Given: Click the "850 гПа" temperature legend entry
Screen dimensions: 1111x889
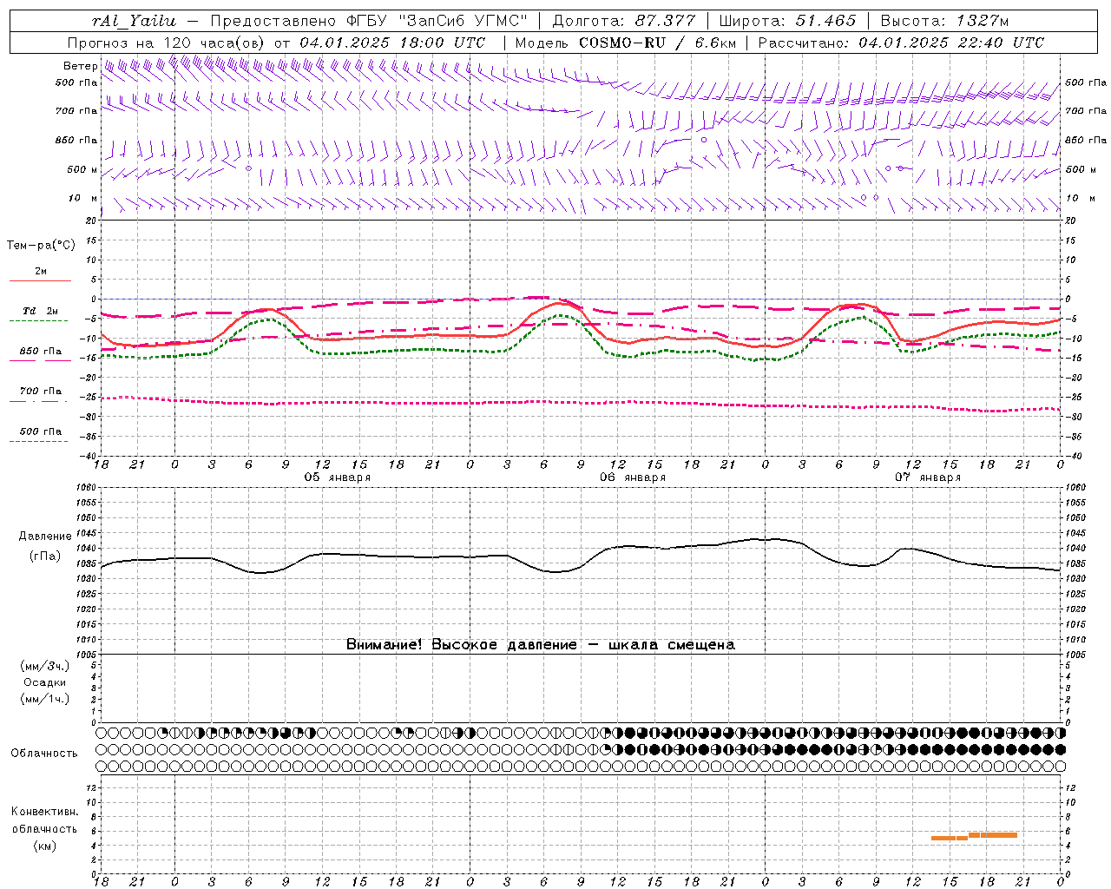Looking at the screenshot, I should tap(41, 352).
